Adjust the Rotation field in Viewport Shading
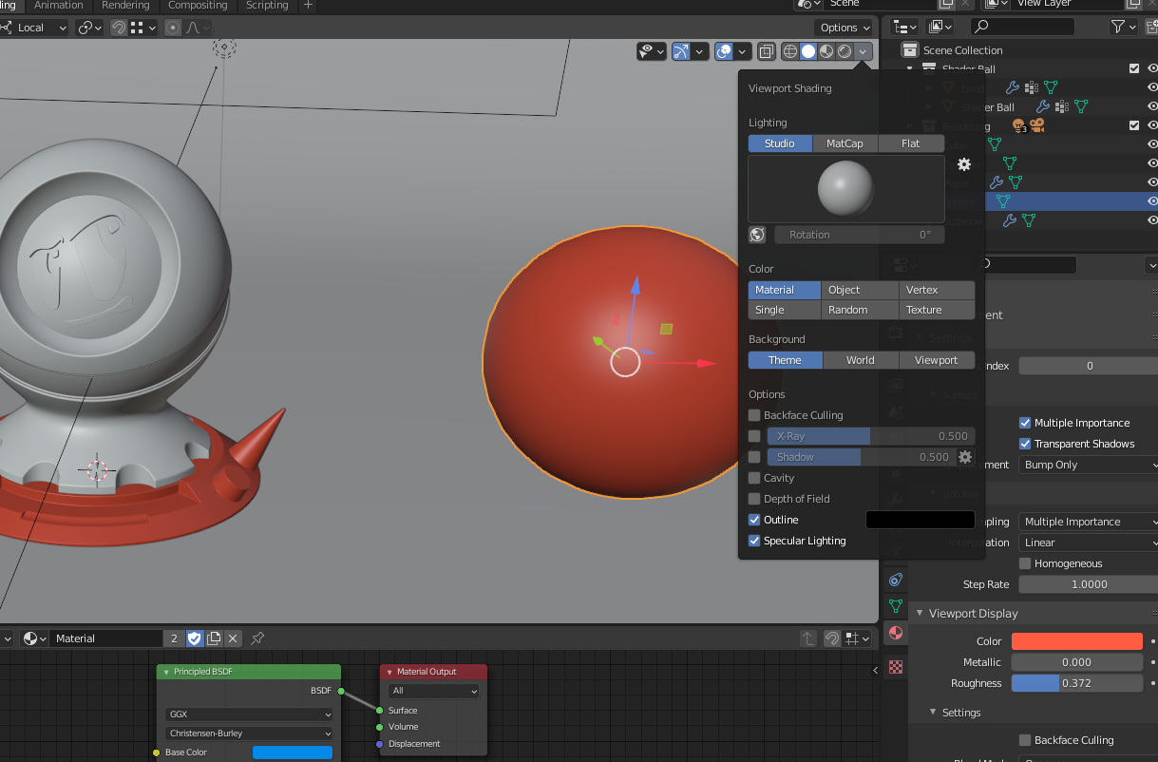 pos(860,235)
